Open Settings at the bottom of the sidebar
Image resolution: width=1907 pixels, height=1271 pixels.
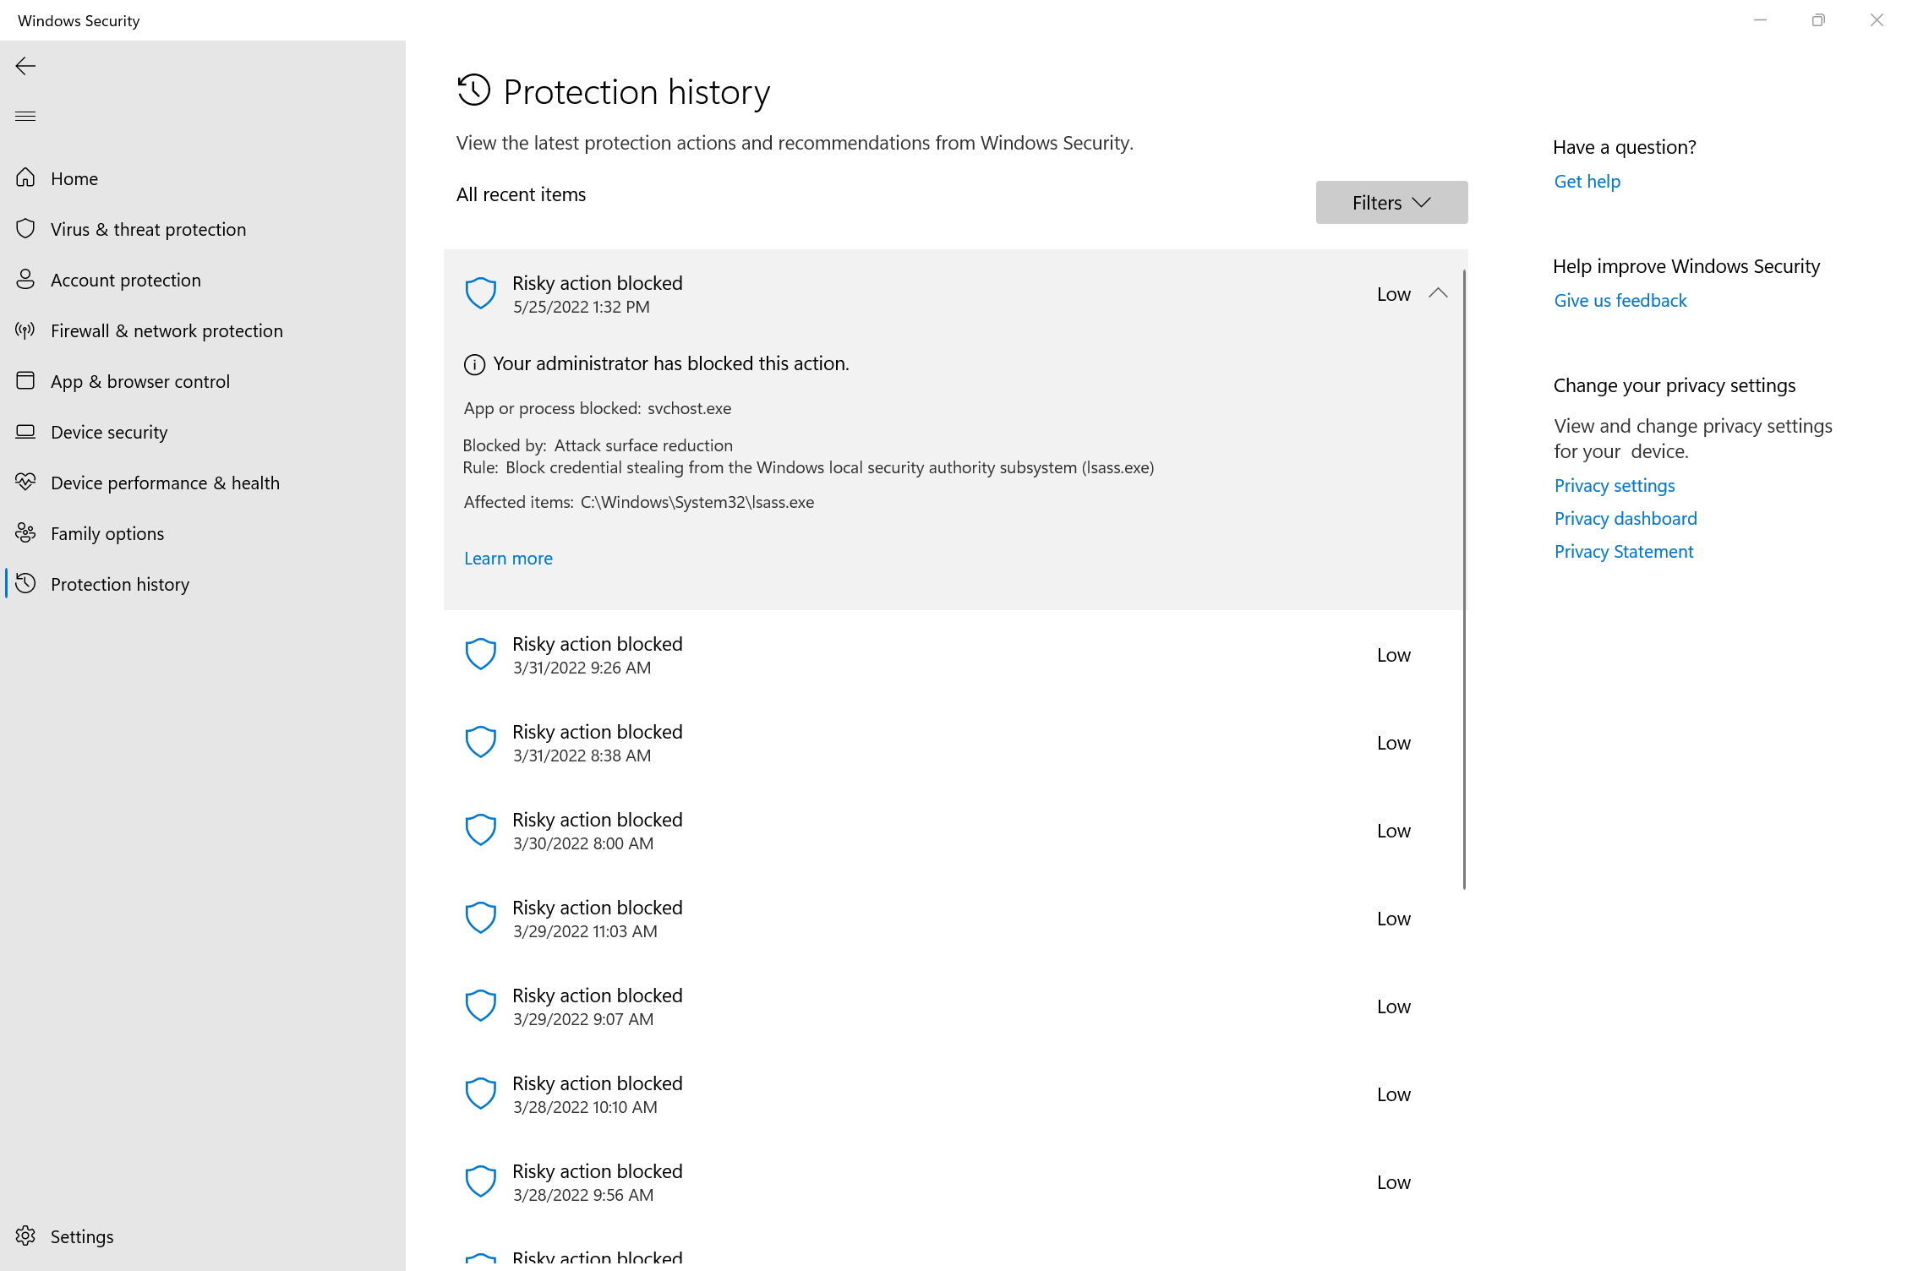(x=82, y=1236)
